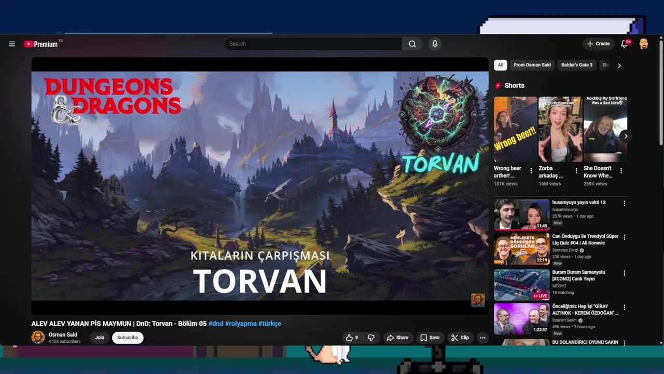Open the #rolyapma hashtag
Screen dimensions: 664x374
click(241, 324)
